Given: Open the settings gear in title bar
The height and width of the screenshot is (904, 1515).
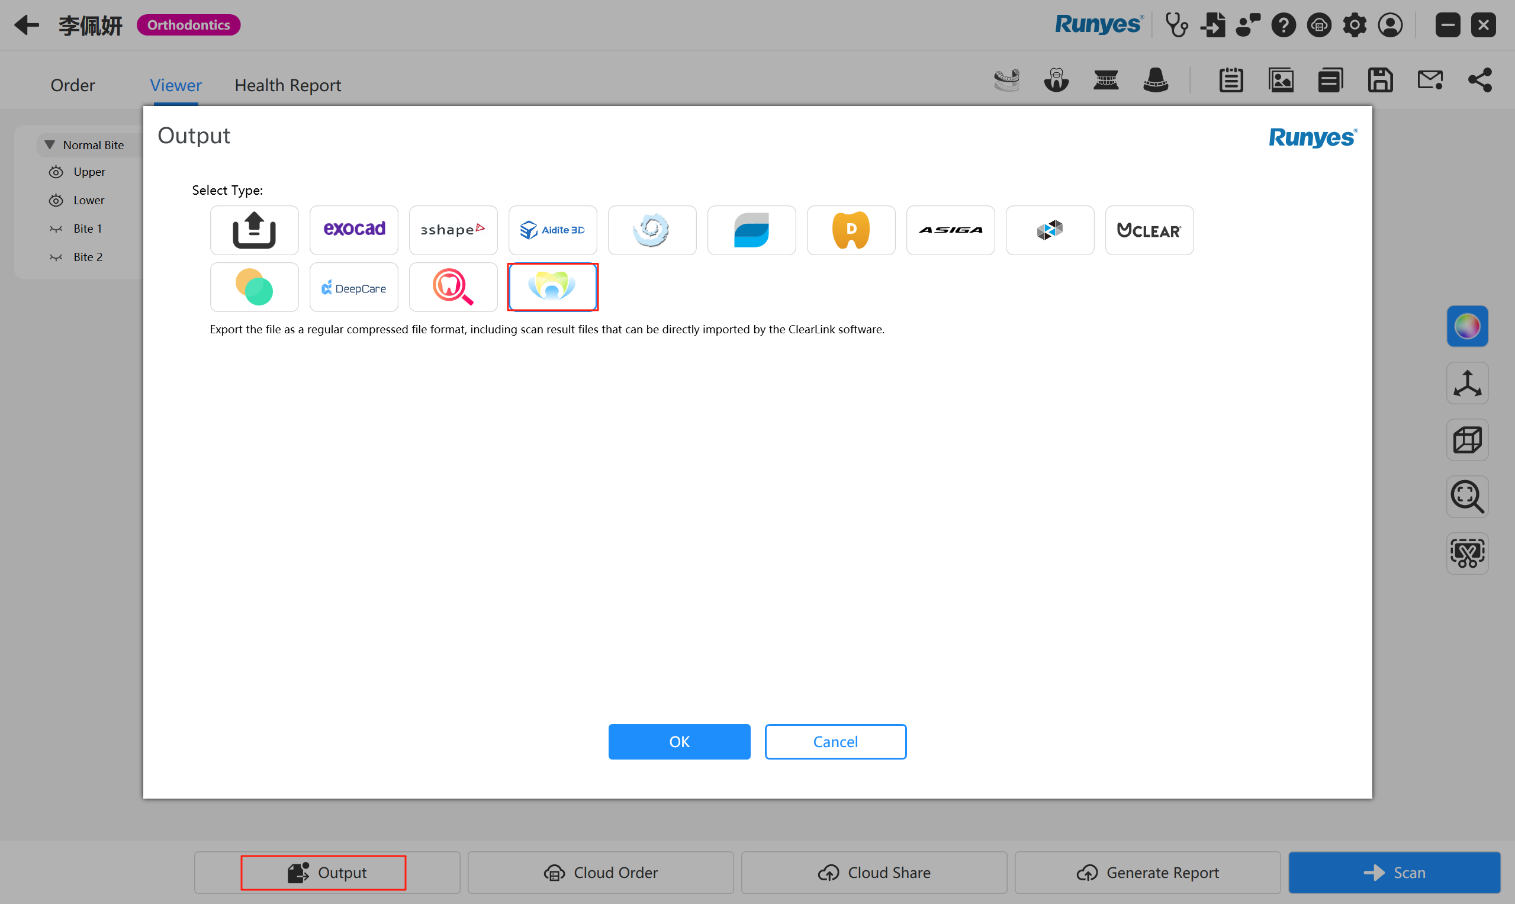Looking at the screenshot, I should tap(1354, 25).
